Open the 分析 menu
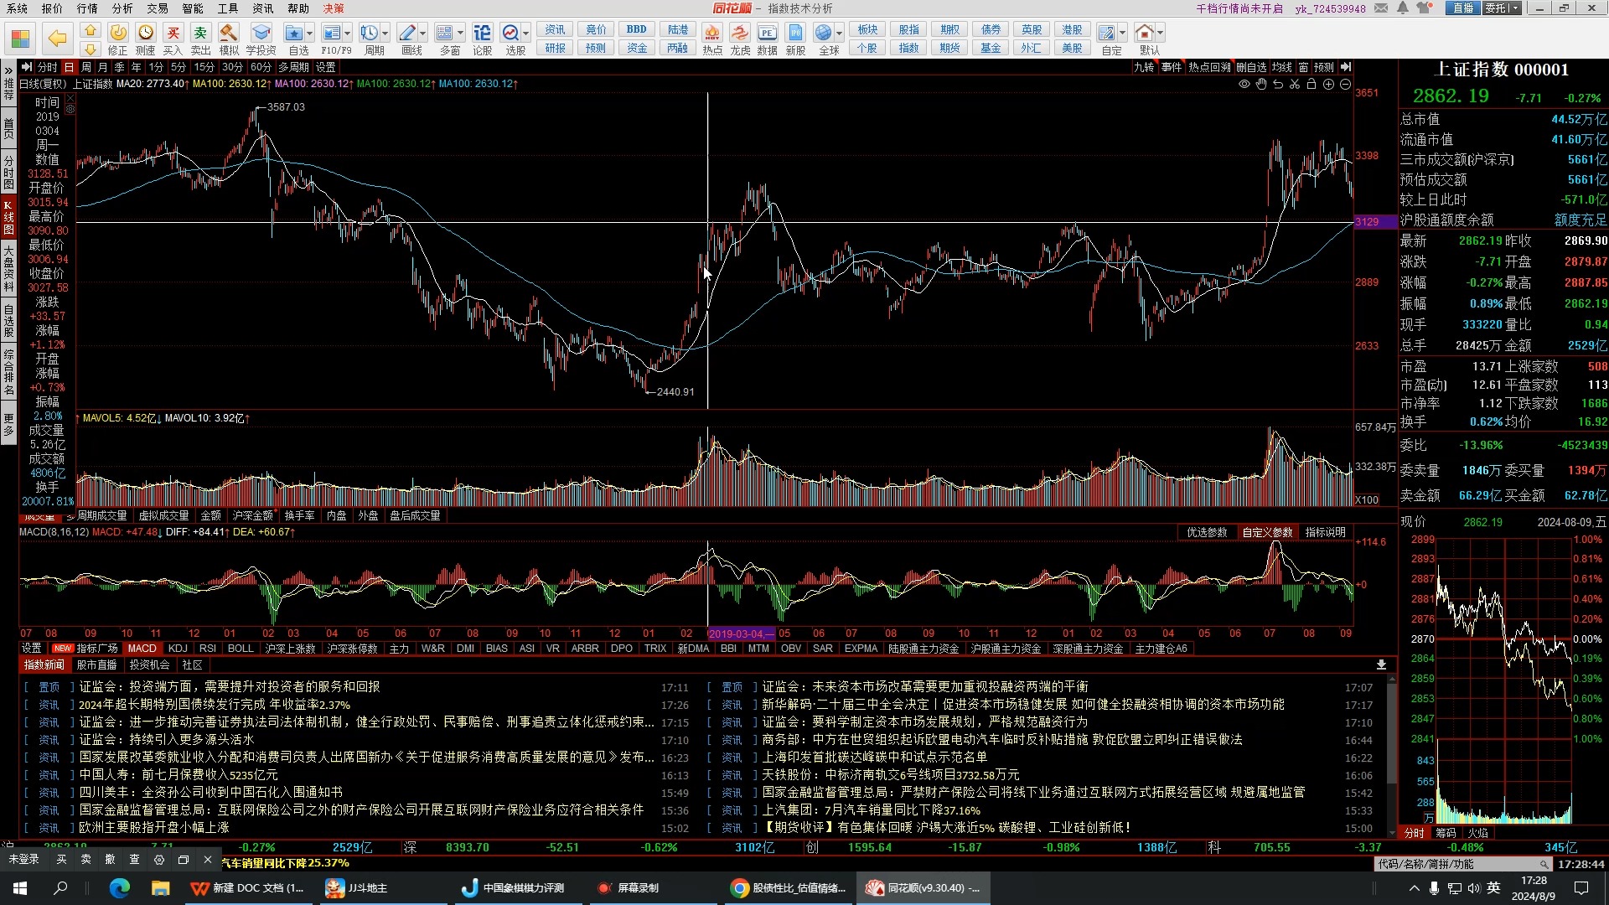 point(122,8)
